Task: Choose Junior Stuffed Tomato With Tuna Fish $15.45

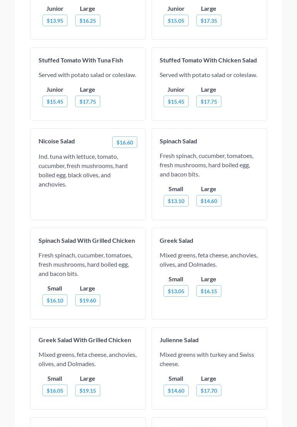Action: pyautogui.click(x=55, y=102)
